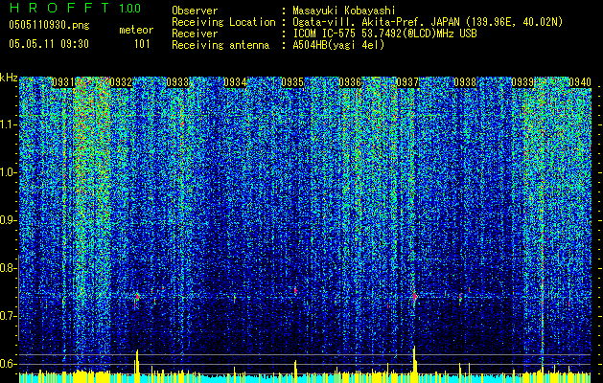603x383 pixels.
Task: Click the 0932 time marker
Action: (121, 82)
